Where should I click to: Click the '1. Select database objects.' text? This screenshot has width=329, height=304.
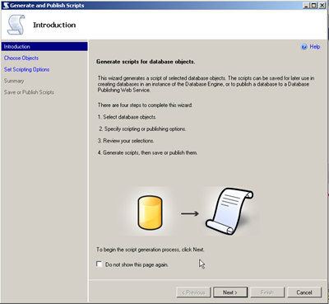coord(127,117)
